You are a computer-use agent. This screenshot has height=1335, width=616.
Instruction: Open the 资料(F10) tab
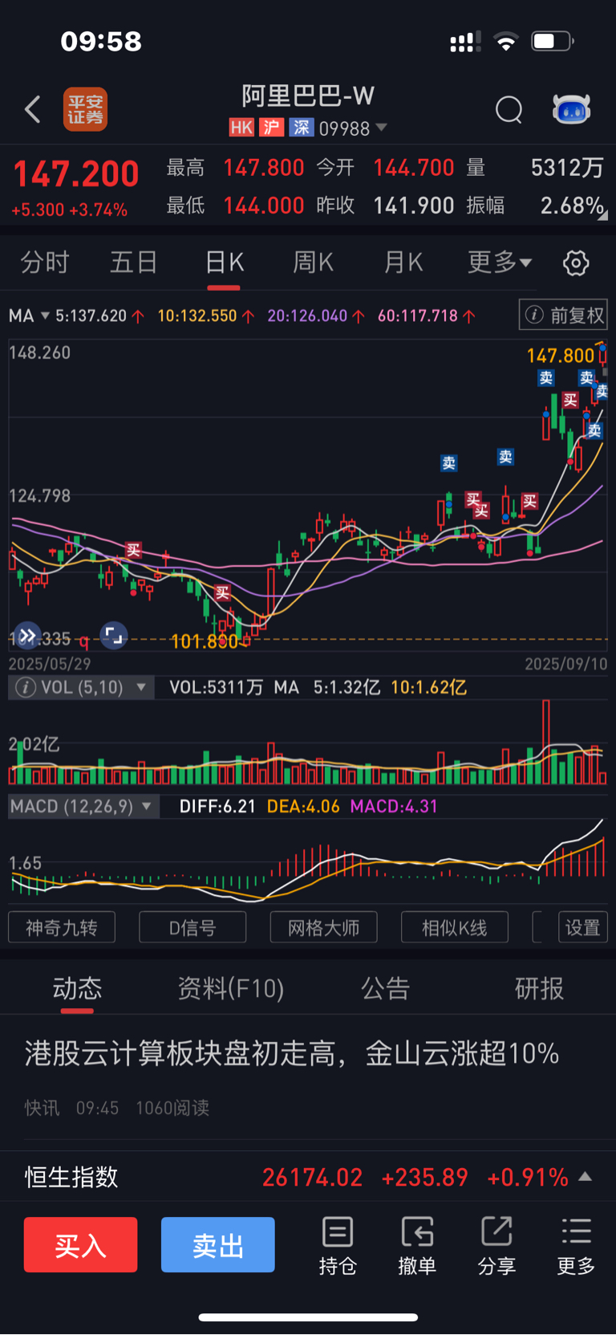point(231,988)
